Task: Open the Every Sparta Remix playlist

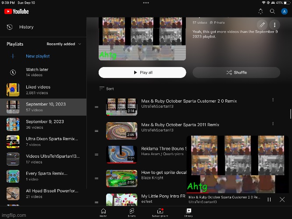Action: [x=43, y=176]
